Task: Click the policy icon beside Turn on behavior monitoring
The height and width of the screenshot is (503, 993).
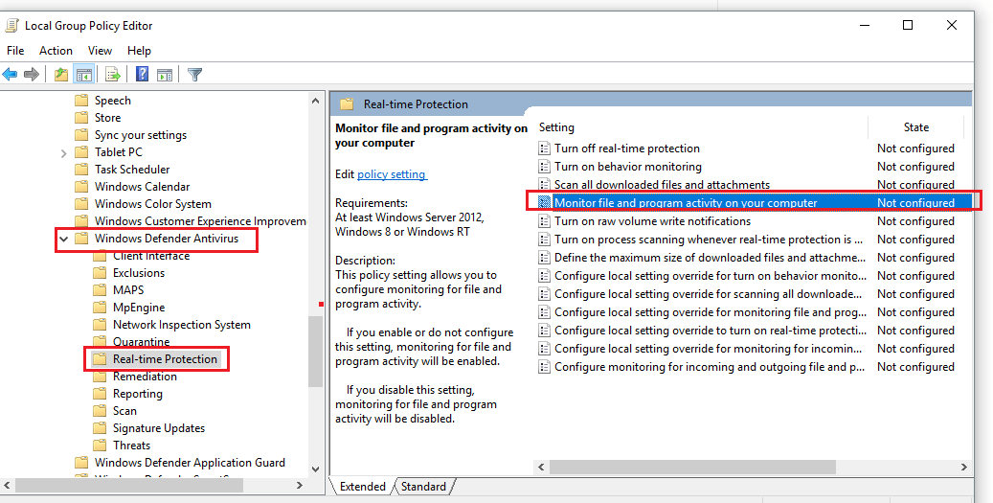Action: coord(544,167)
